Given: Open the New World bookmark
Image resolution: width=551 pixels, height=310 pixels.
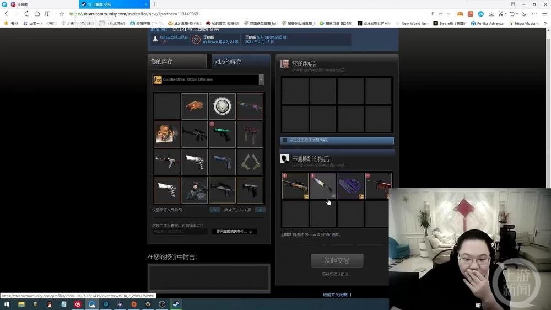Looking at the screenshot, I should [412, 23].
